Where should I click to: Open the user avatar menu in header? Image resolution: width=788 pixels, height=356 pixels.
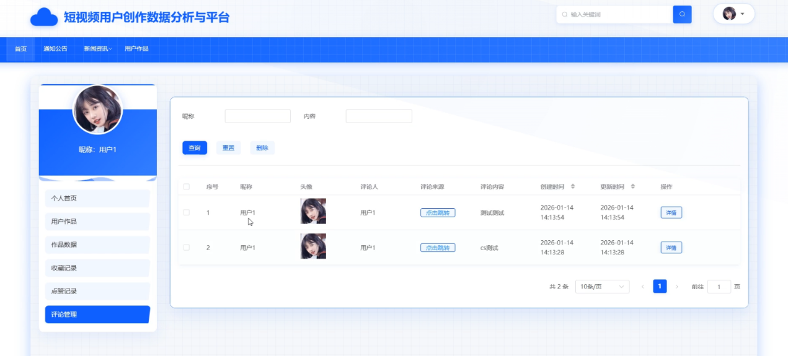coord(733,14)
